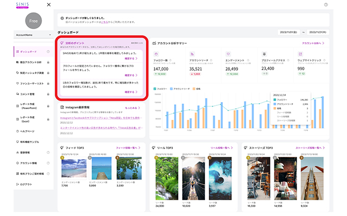The width and height of the screenshot is (347, 216).
Task: Click lock icon beside レポート作成 (Excel)
Action: (x=48, y=119)
